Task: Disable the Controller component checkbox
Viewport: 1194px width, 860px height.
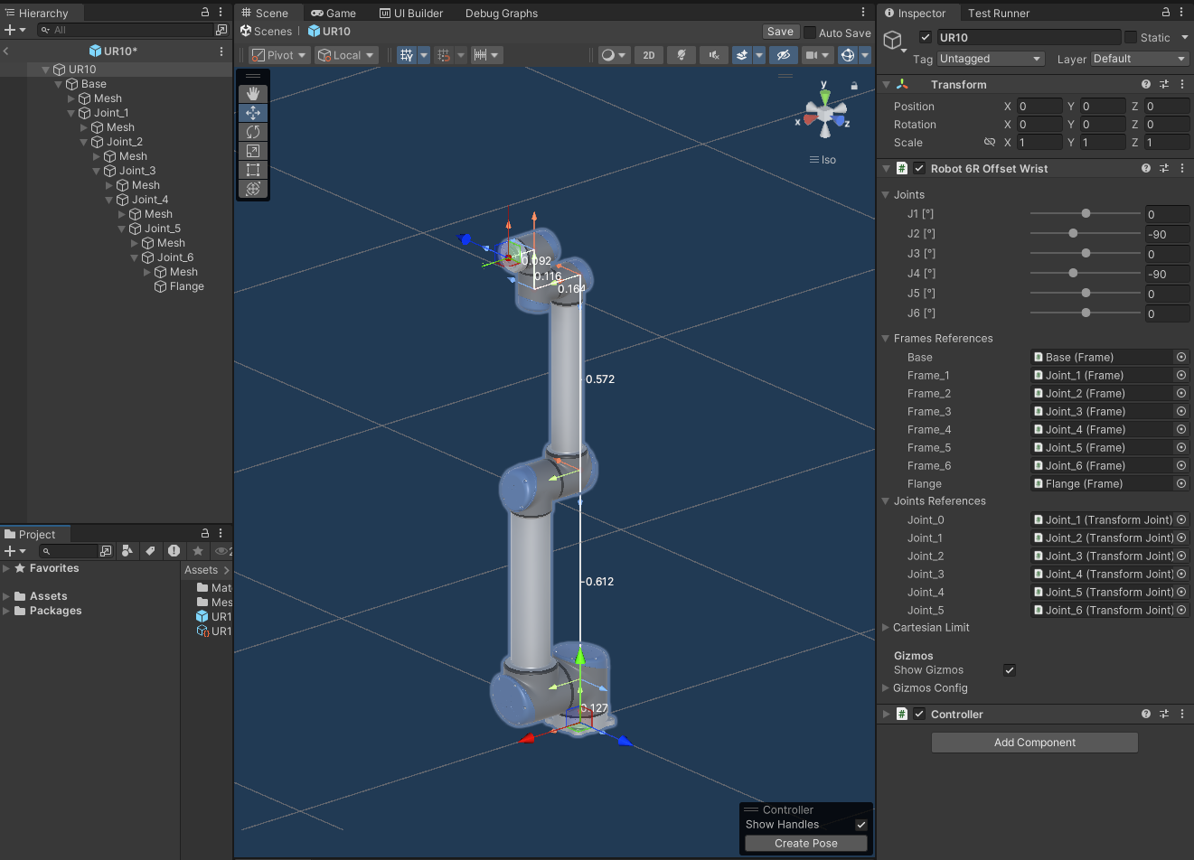Action: [x=919, y=714]
